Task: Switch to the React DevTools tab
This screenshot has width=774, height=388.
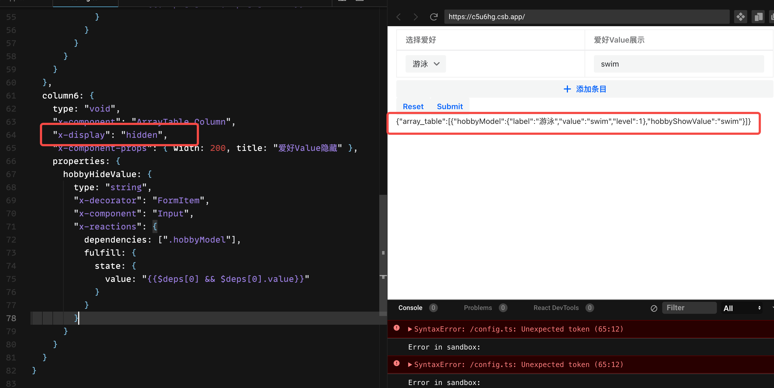Action: click(556, 308)
